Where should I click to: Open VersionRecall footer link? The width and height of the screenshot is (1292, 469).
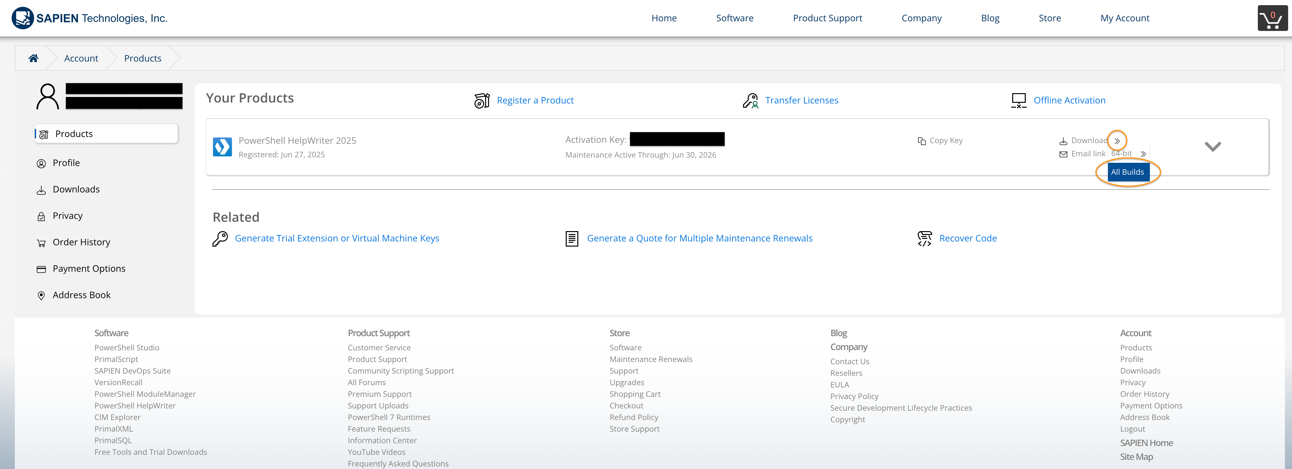(x=118, y=382)
